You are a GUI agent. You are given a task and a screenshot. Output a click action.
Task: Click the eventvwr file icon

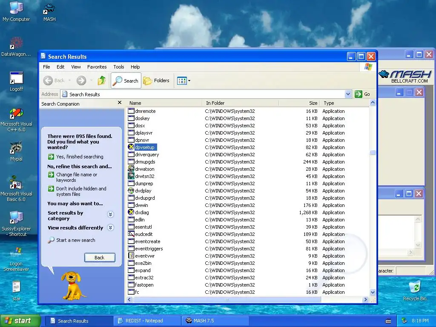click(131, 255)
